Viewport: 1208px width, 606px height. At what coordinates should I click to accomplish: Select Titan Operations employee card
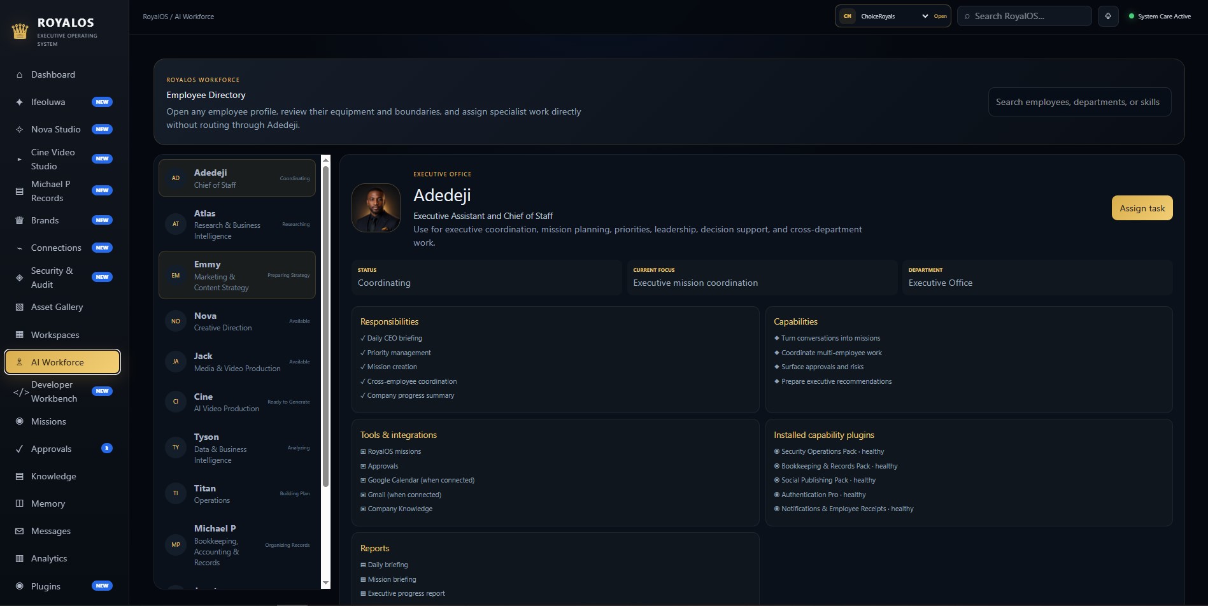(x=237, y=494)
